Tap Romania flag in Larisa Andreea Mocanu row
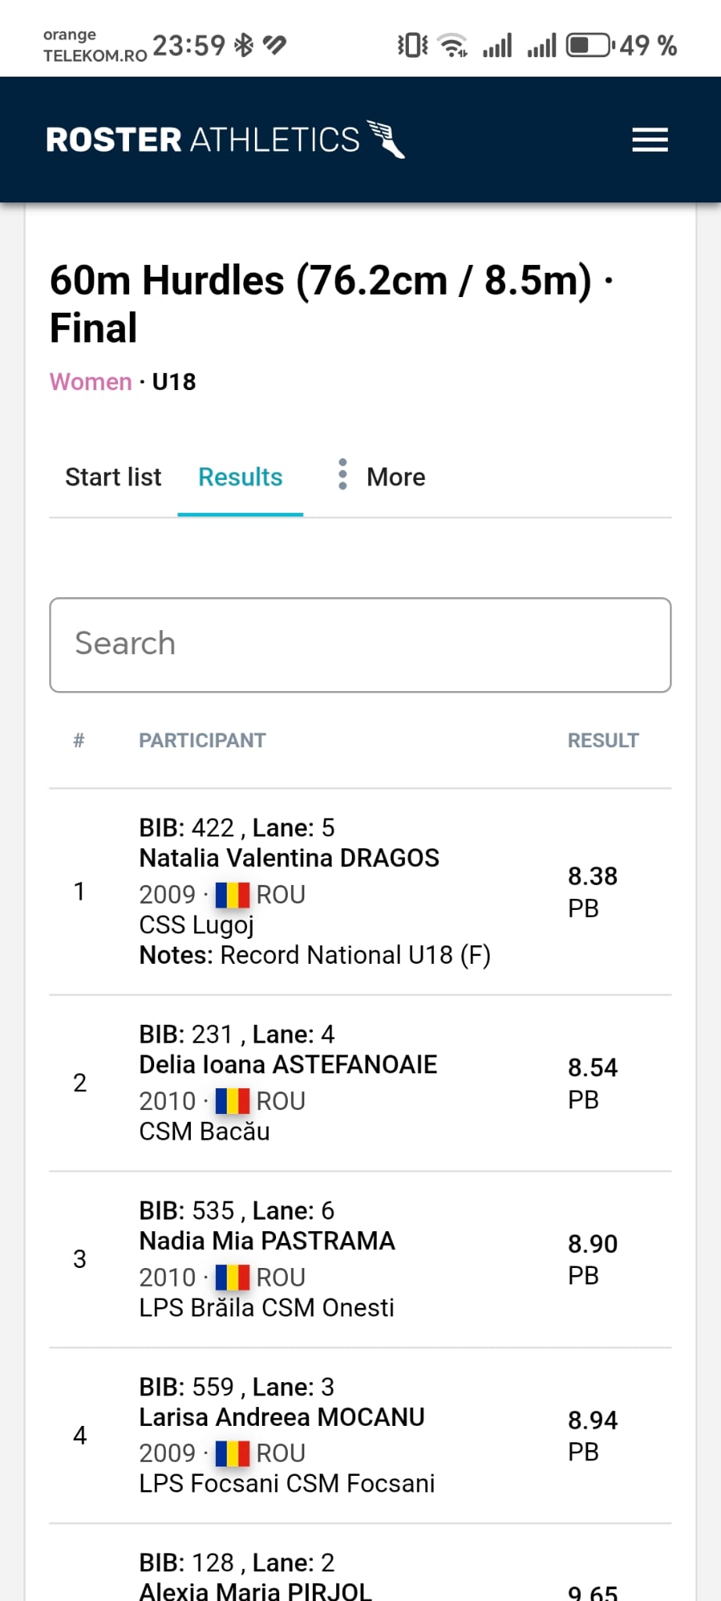 (x=232, y=1453)
